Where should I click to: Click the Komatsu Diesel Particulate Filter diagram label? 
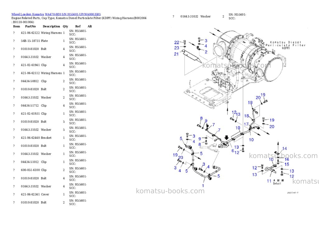285,45
